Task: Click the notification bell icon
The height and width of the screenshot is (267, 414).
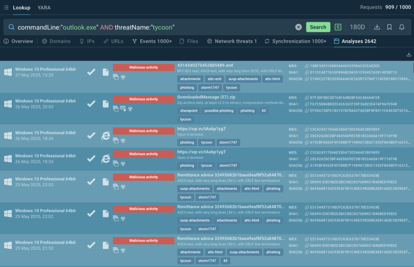Action: [401, 27]
